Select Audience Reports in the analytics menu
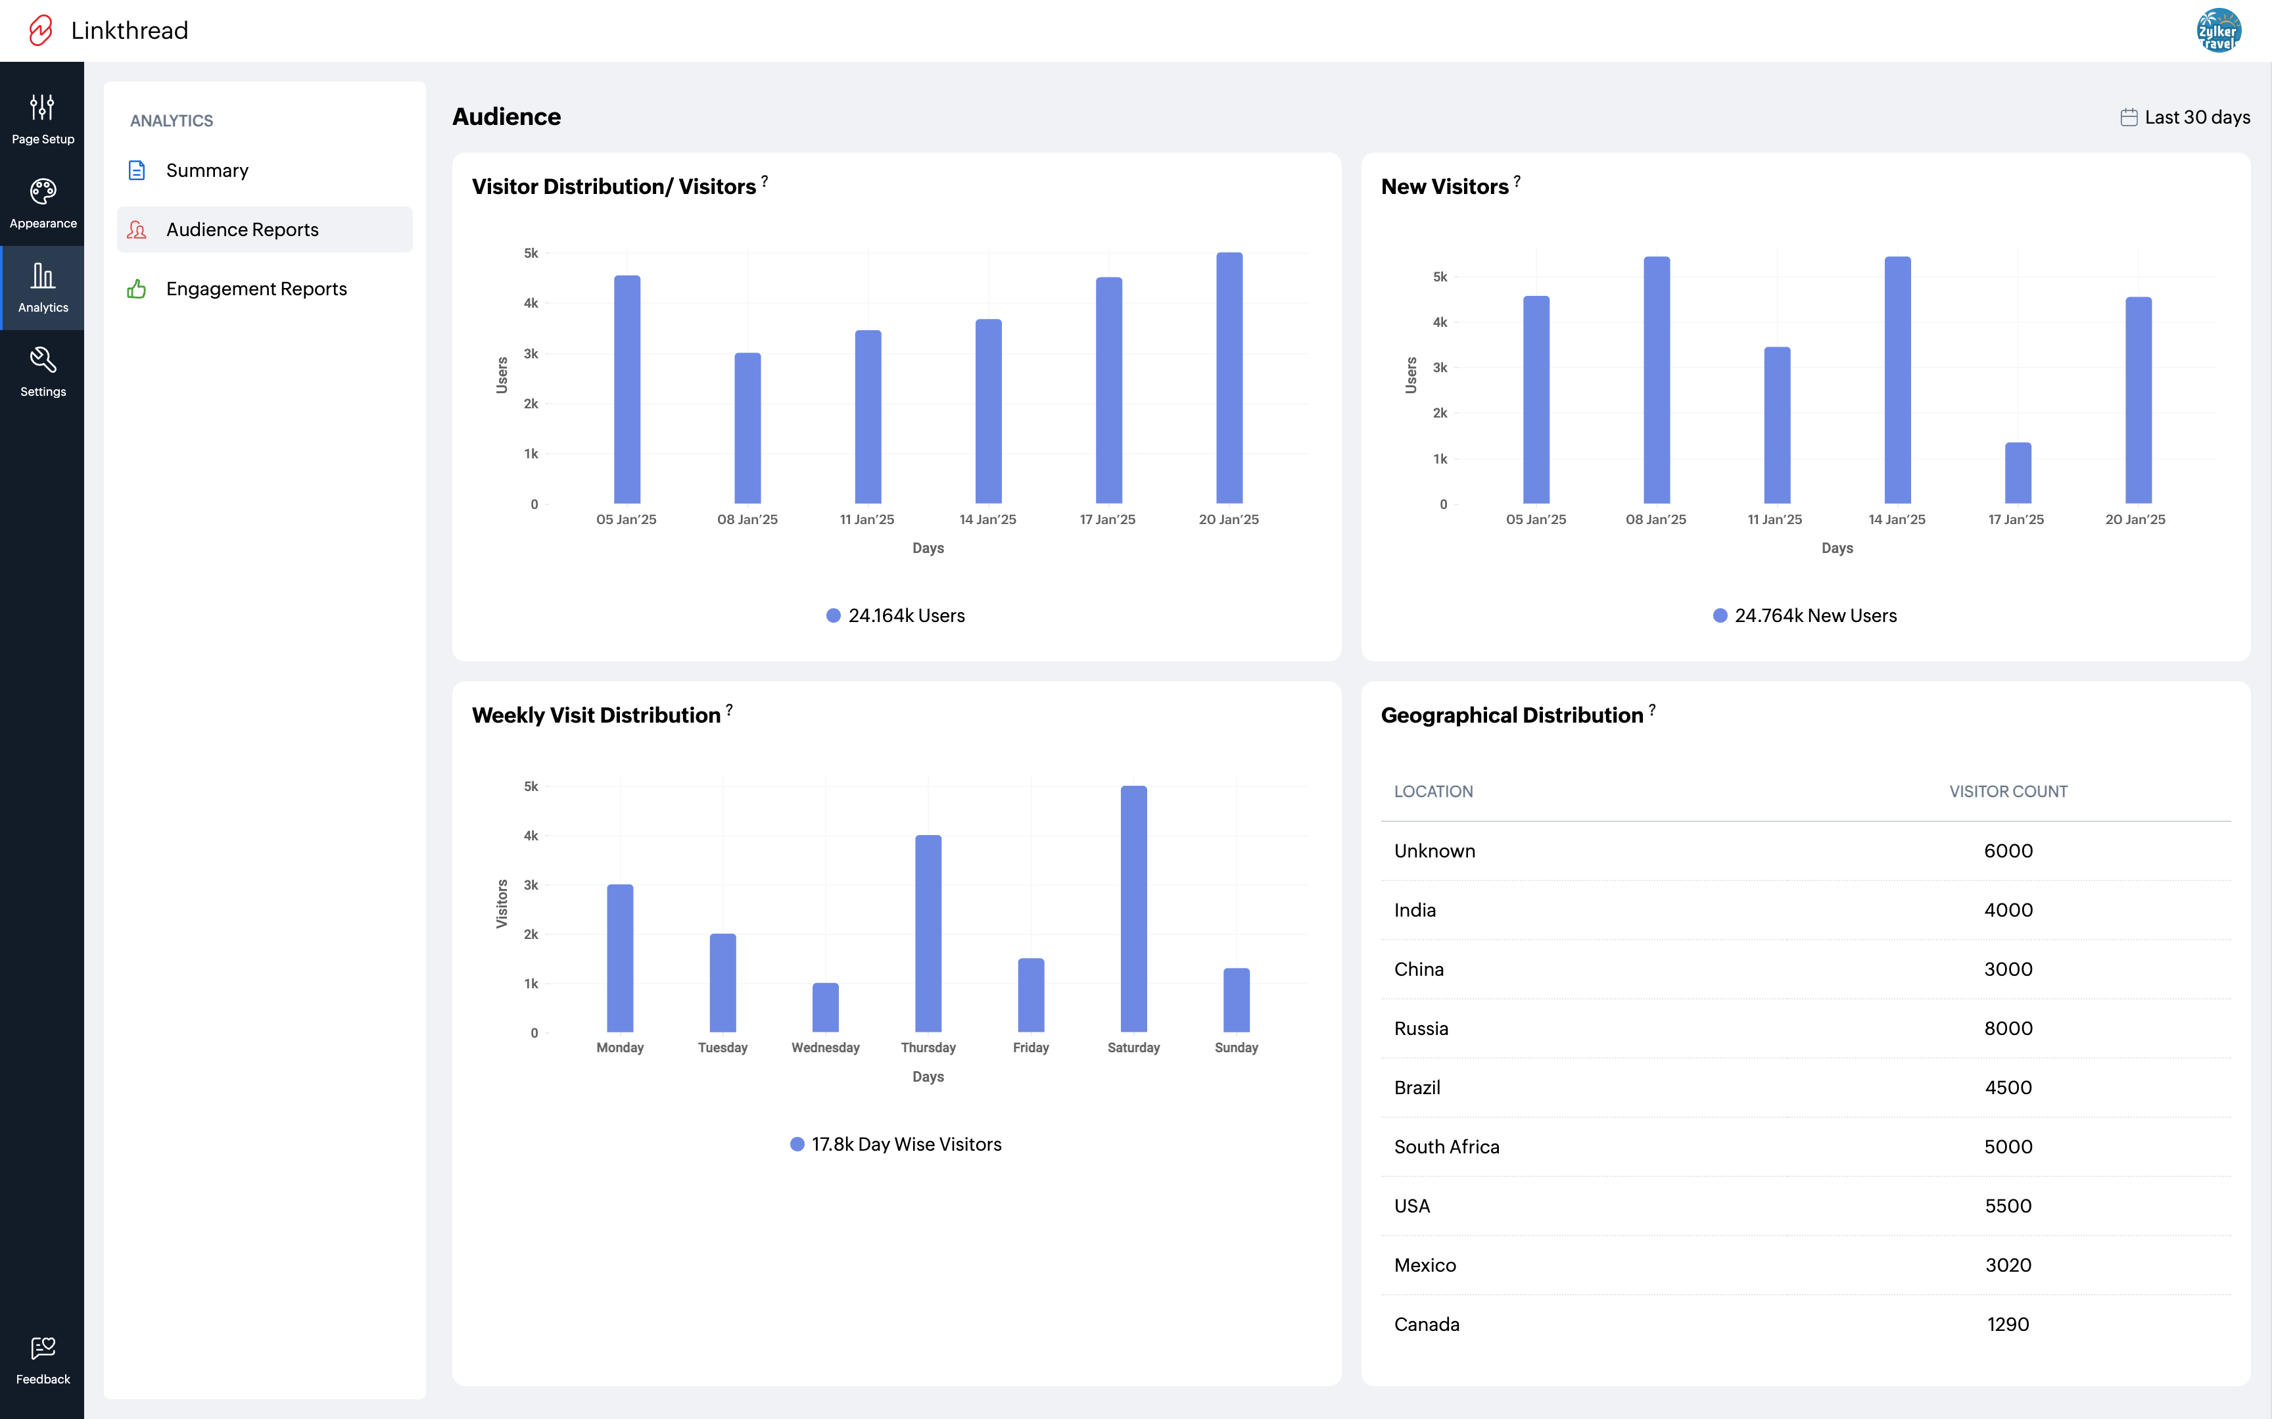Screen dimensions: 2272x1419 (x=242, y=230)
